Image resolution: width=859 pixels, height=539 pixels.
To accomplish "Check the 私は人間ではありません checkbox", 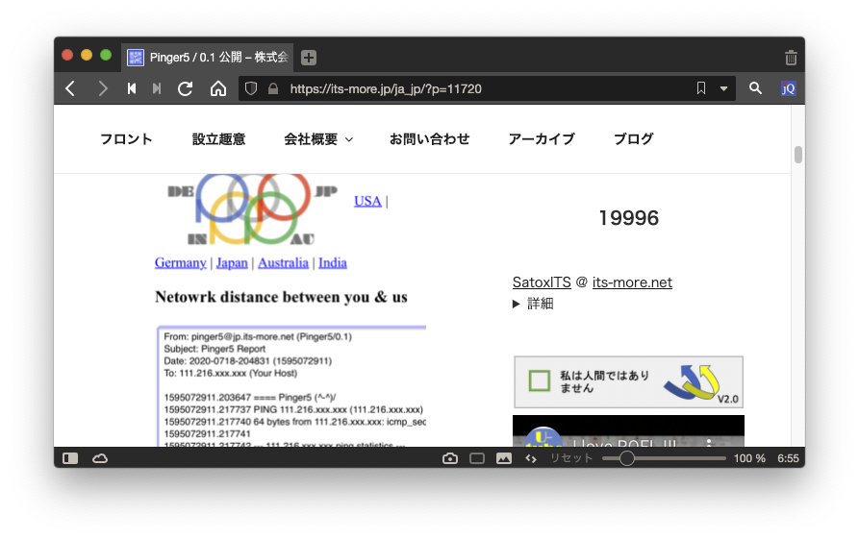I will pos(540,381).
